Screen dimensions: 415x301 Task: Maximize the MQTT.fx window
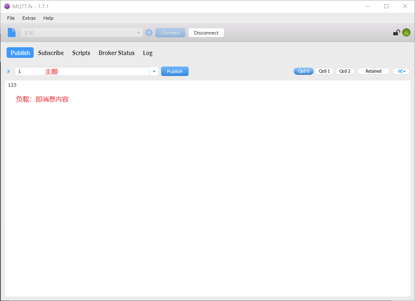click(386, 6)
